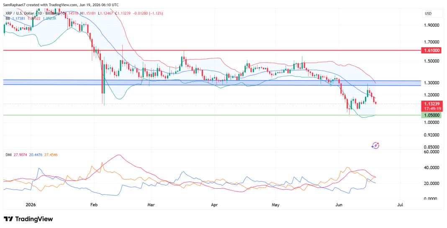Click the countdown timer 17:49:19
Image resolution: width=447 pixels, height=228 pixels.
(432, 109)
